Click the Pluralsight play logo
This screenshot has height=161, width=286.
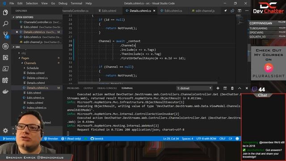pyautogui.click(x=269, y=68)
